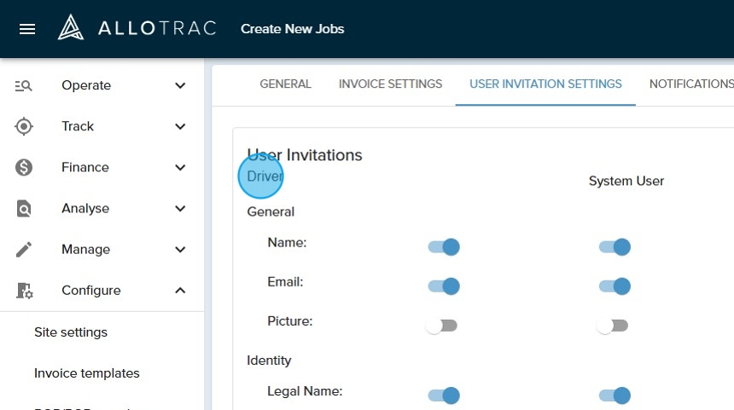Screen dimensions: 734x410
Task: Click the Allotrac logo
Action: pyautogui.click(x=137, y=28)
